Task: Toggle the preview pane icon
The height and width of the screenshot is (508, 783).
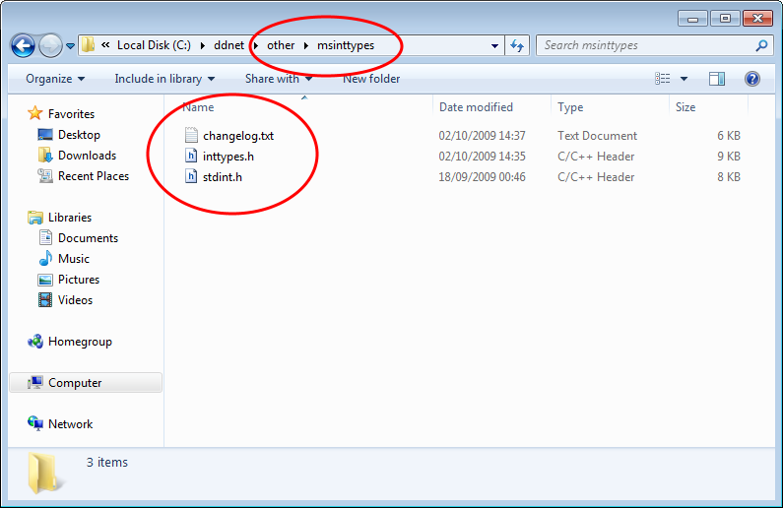Action: click(717, 79)
